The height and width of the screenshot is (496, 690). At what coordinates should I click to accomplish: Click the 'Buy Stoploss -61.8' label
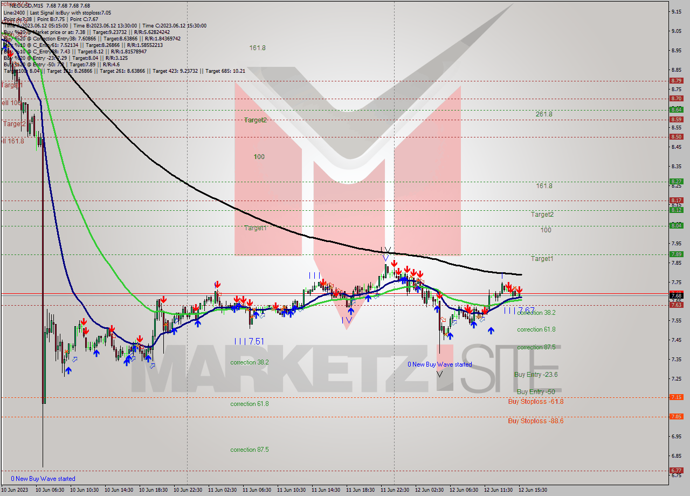coord(536,401)
